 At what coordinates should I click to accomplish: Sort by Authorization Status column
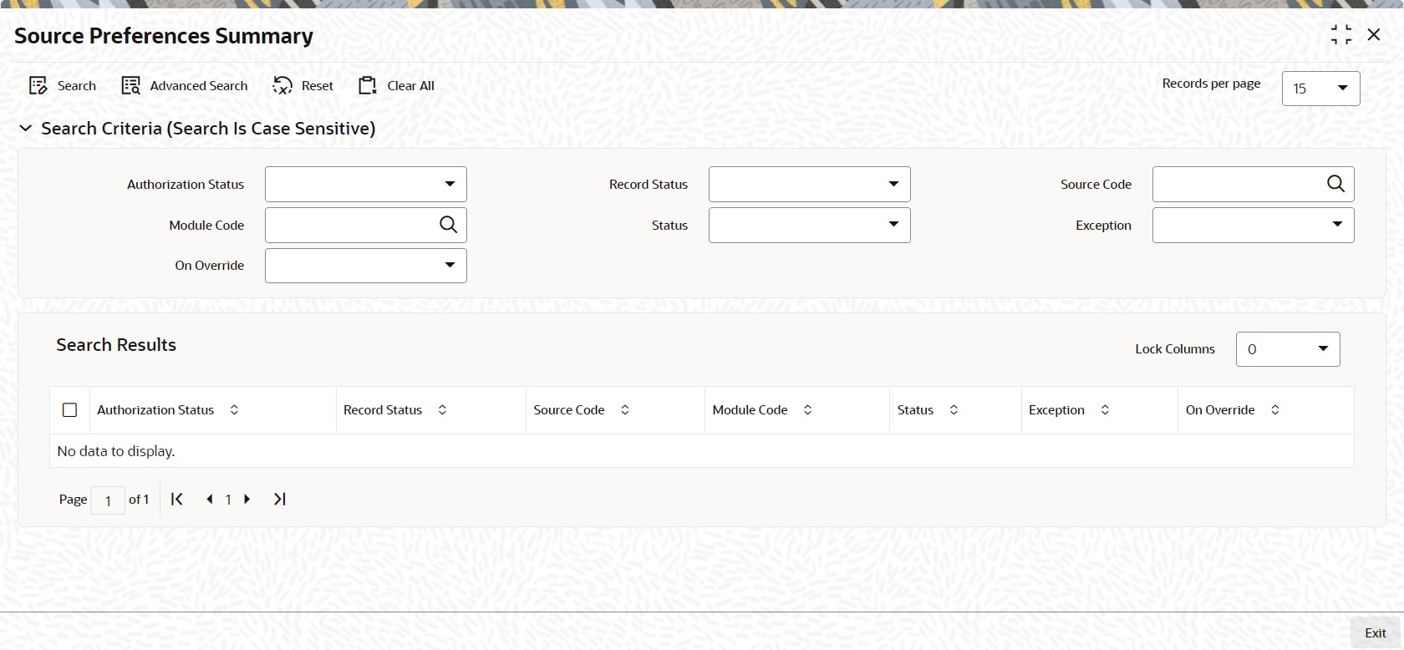(x=234, y=410)
